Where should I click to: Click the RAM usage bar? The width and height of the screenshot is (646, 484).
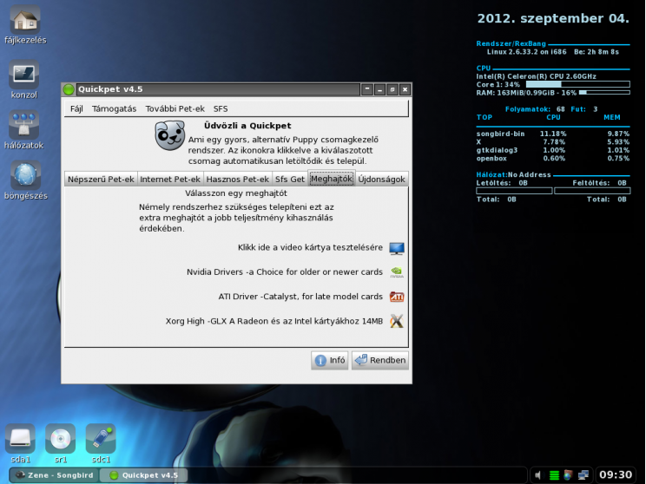tap(604, 93)
